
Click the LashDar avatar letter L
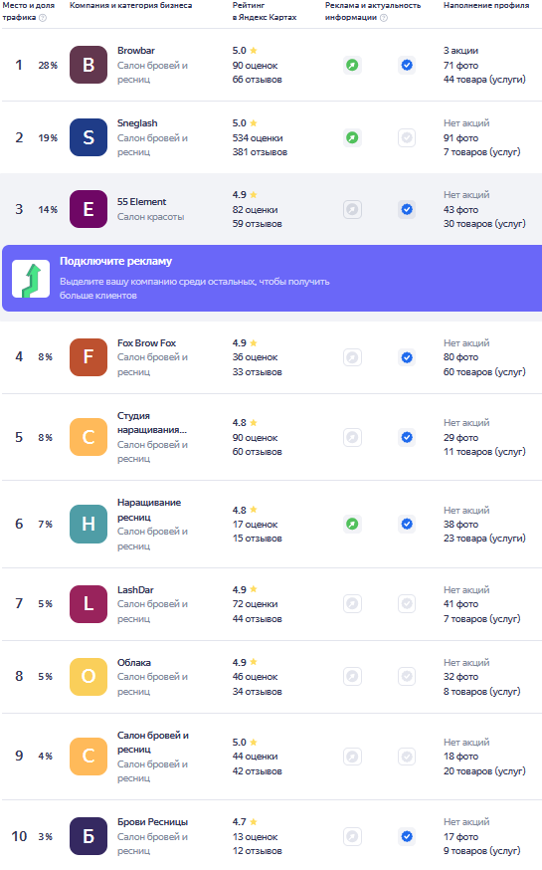click(89, 603)
